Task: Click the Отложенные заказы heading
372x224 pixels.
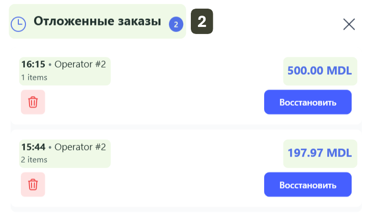Action: pyautogui.click(x=97, y=22)
